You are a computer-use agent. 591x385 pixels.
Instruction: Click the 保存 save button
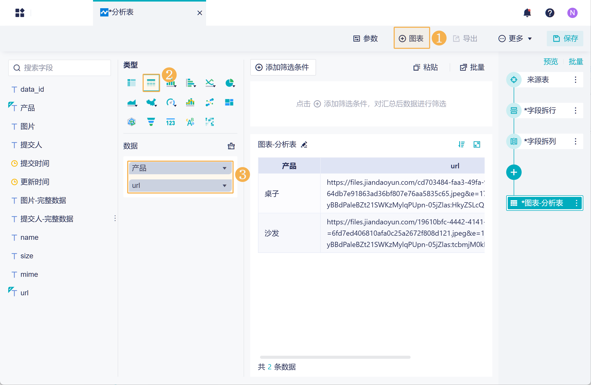(x=565, y=39)
